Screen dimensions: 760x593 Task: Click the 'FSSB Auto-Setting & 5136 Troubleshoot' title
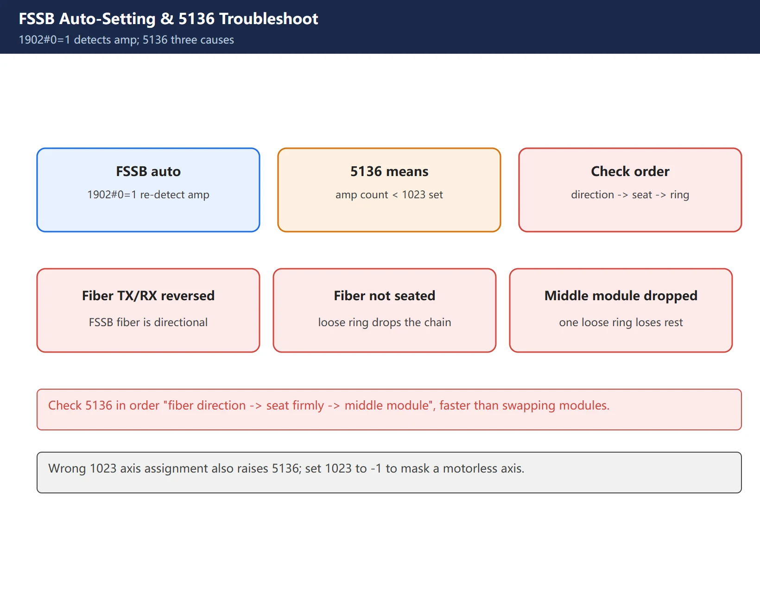168,19
